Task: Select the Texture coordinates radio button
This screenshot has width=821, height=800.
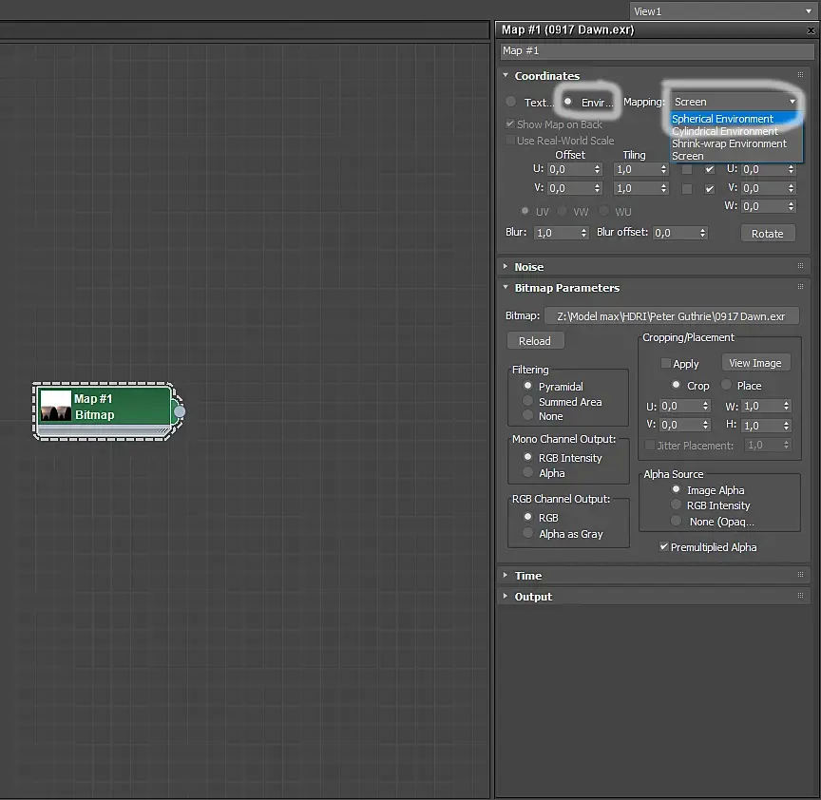Action: [x=511, y=102]
